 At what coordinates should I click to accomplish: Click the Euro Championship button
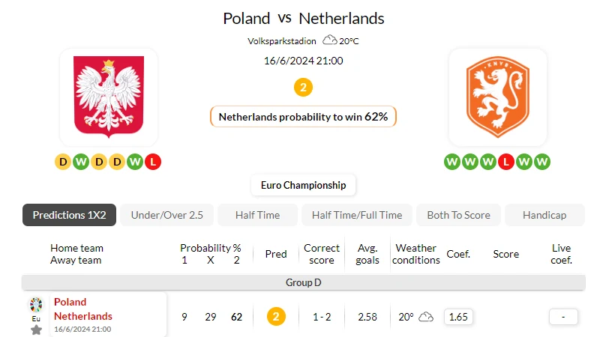[304, 185]
